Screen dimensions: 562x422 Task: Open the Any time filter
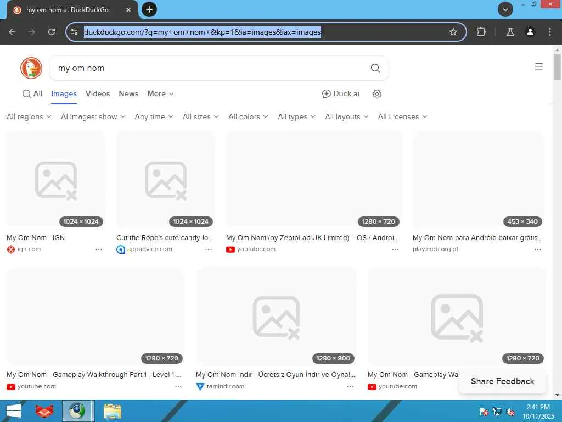154,116
